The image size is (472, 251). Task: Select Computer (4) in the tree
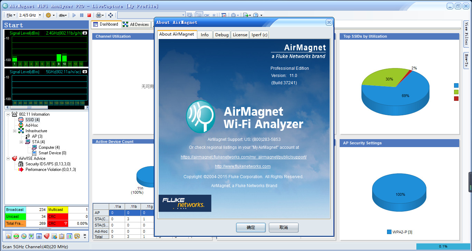[49, 147]
